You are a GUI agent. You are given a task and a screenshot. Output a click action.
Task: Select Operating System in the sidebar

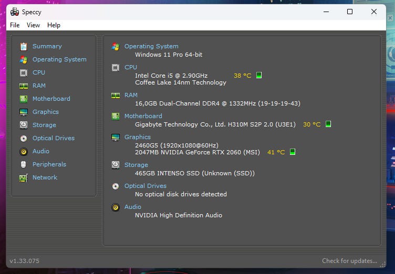pos(59,59)
